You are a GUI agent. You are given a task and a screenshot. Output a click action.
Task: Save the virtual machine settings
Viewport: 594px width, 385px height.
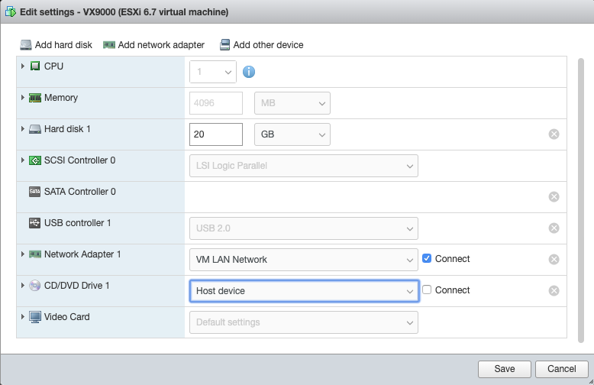pyautogui.click(x=504, y=369)
